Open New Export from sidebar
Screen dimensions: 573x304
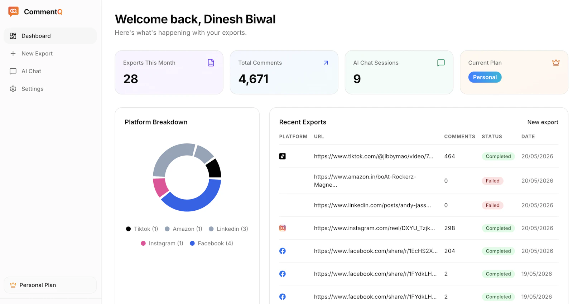pyautogui.click(x=50, y=54)
